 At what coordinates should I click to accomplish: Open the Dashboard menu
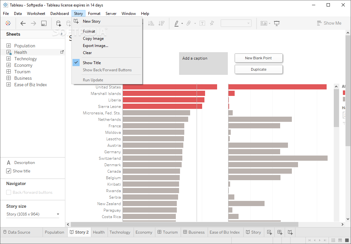[59, 13]
